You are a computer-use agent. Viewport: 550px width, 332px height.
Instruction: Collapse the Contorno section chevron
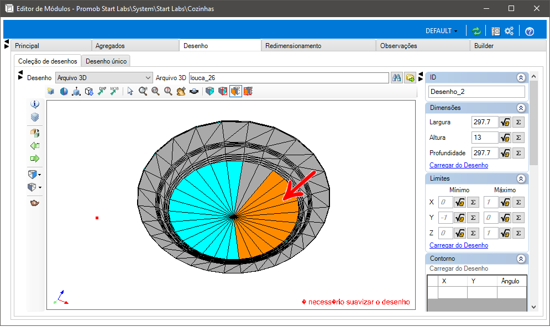pyautogui.click(x=521, y=259)
